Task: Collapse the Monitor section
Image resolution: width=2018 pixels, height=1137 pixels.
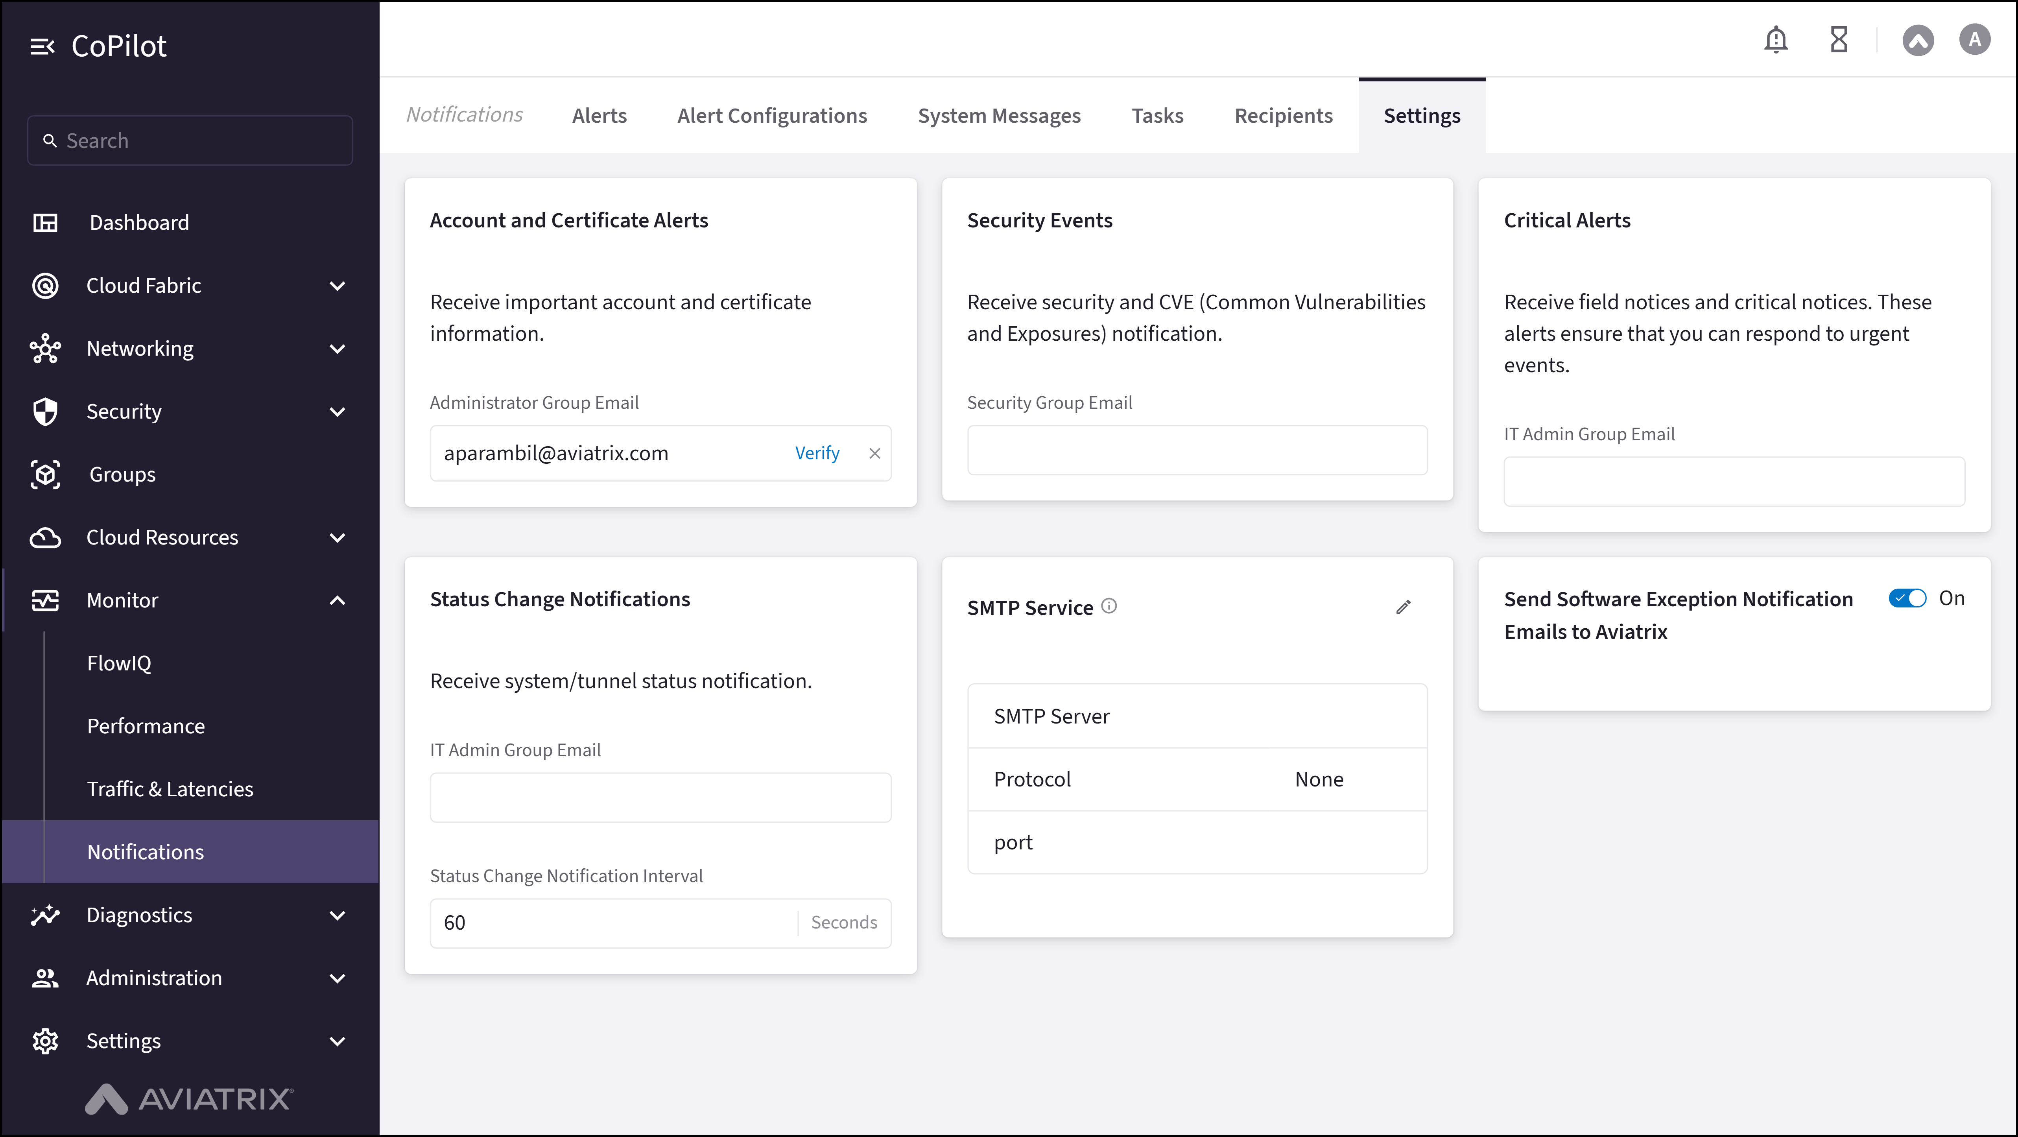Action: (x=338, y=600)
